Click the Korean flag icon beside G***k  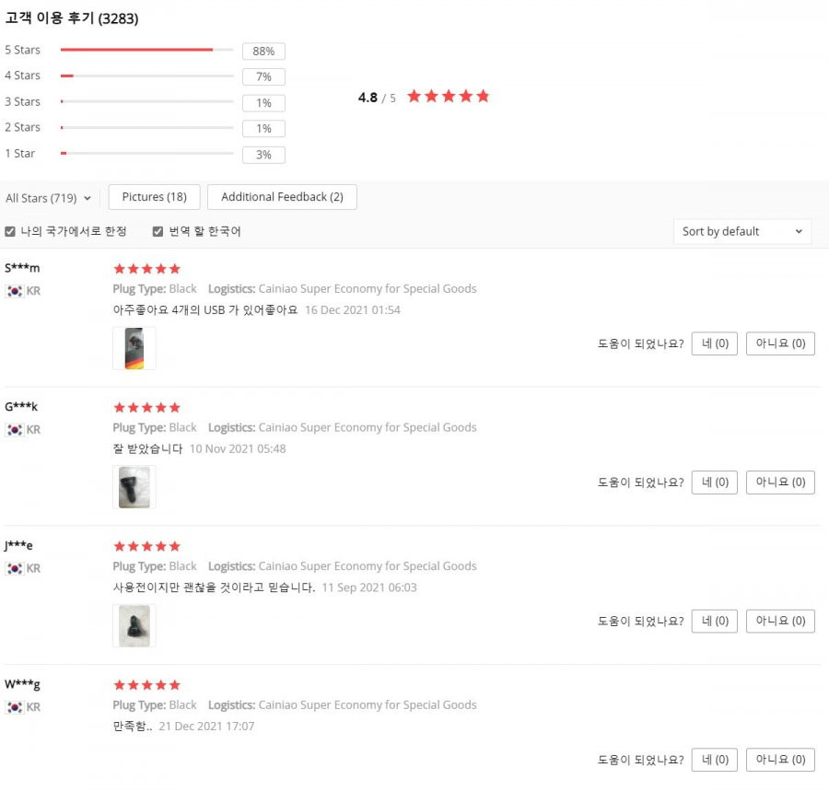tap(14, 430)
